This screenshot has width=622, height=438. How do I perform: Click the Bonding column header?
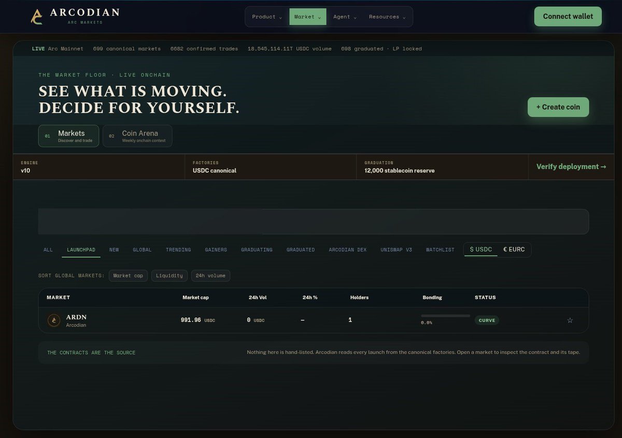432,298
